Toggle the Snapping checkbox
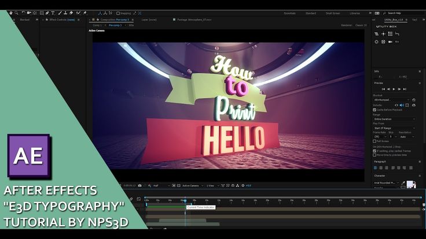This screenshot has width=426, height=239. pos(117,13)
